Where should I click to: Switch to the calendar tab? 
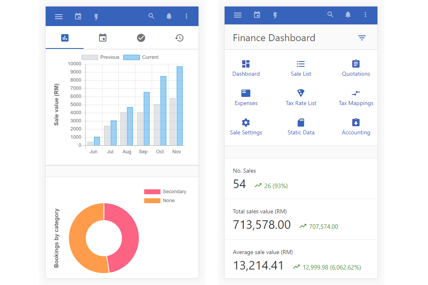coord(103,37)
